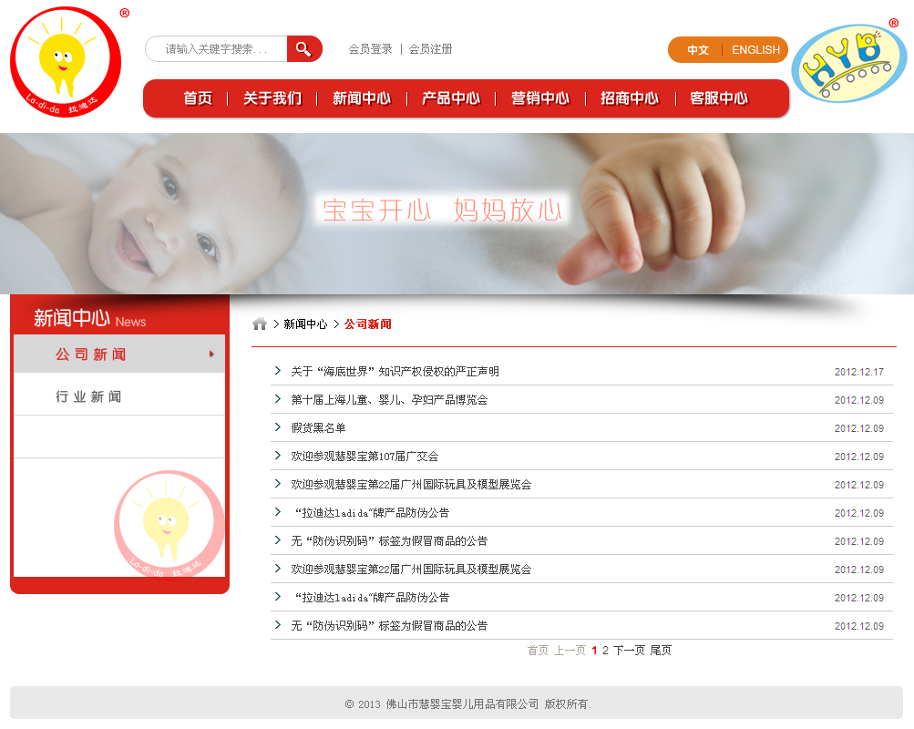This screenshot has height=729, width=914.
Task: Click the keyword search input field
Action: tap(216, 49)
